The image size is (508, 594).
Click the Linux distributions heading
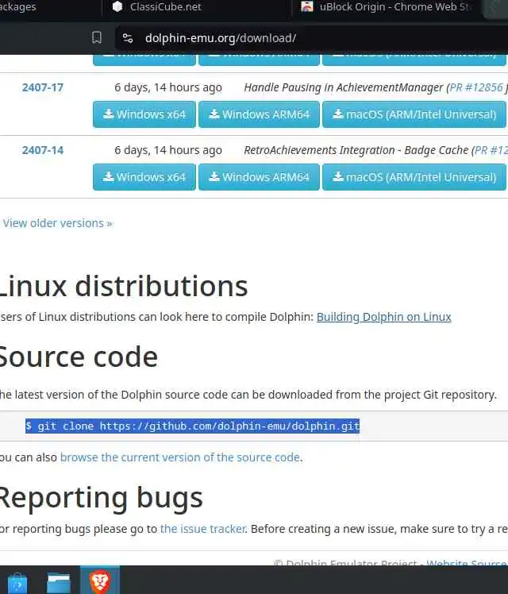coord(123,286)
